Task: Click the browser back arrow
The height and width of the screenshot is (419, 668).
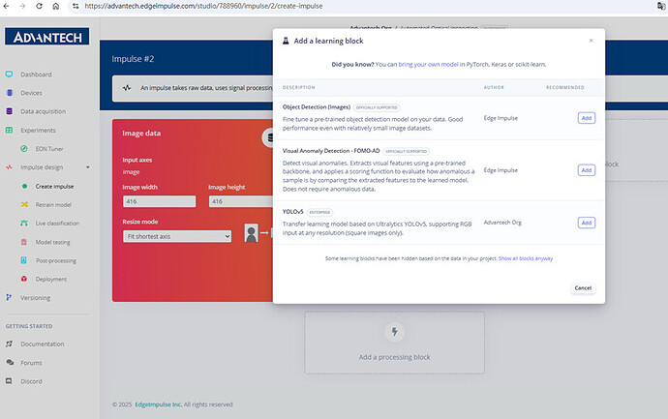Action: coord(6,6)
